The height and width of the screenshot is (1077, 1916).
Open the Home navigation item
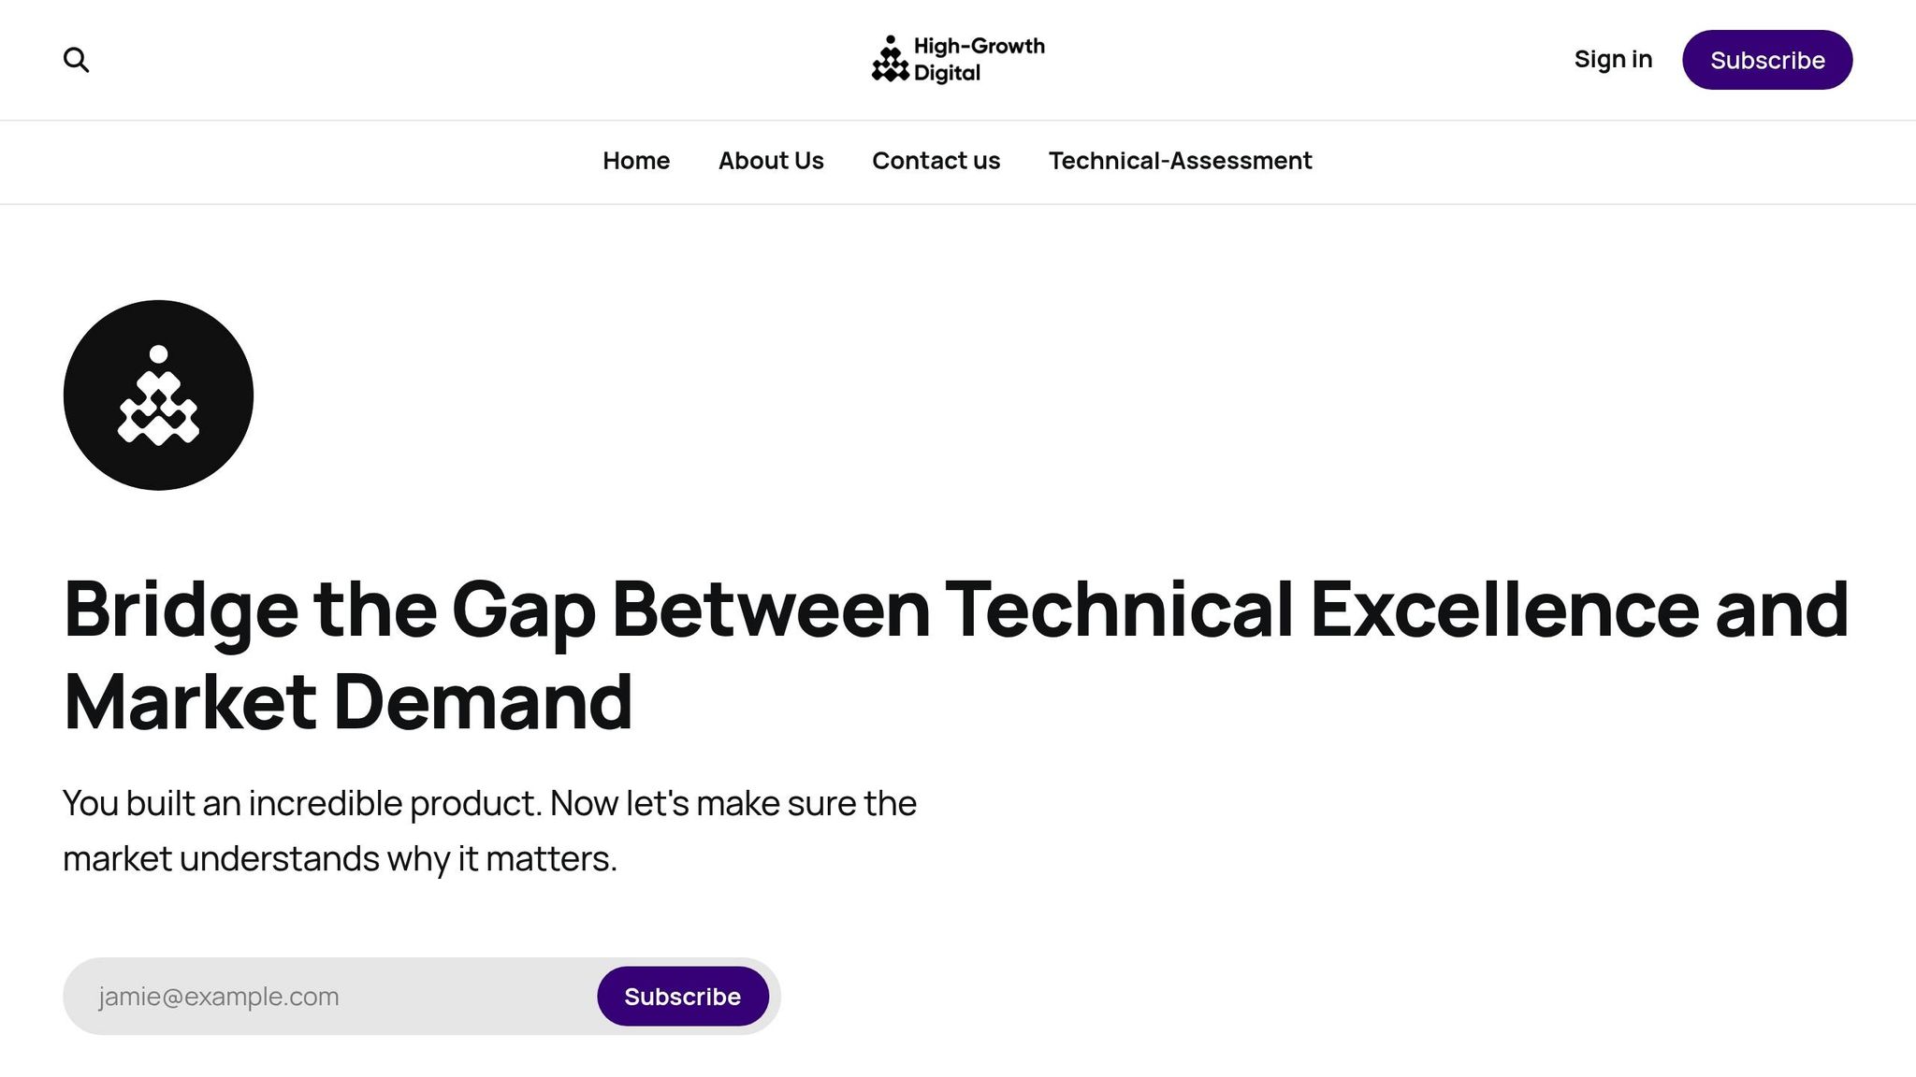(x=636, y=161)
